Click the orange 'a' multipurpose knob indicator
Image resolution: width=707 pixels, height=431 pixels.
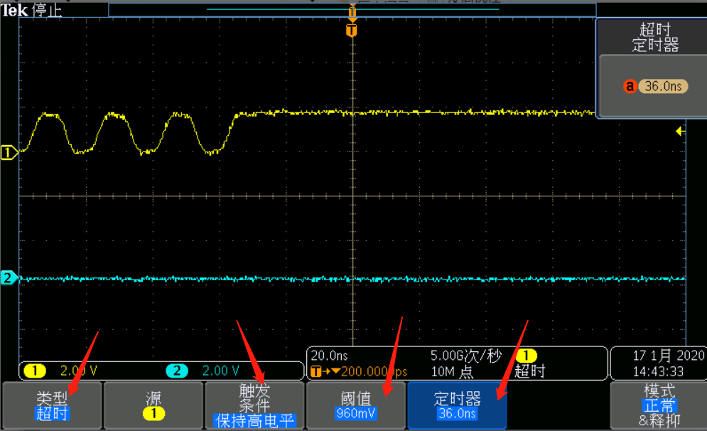pyautogui.click(x=630, y=86)
